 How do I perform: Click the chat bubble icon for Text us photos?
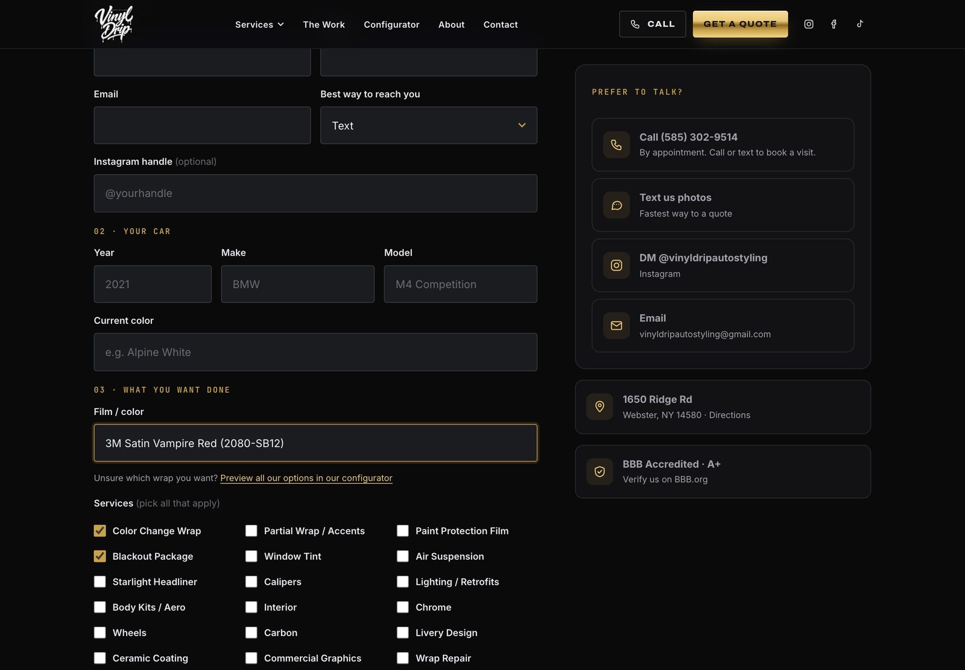point(616,205)
